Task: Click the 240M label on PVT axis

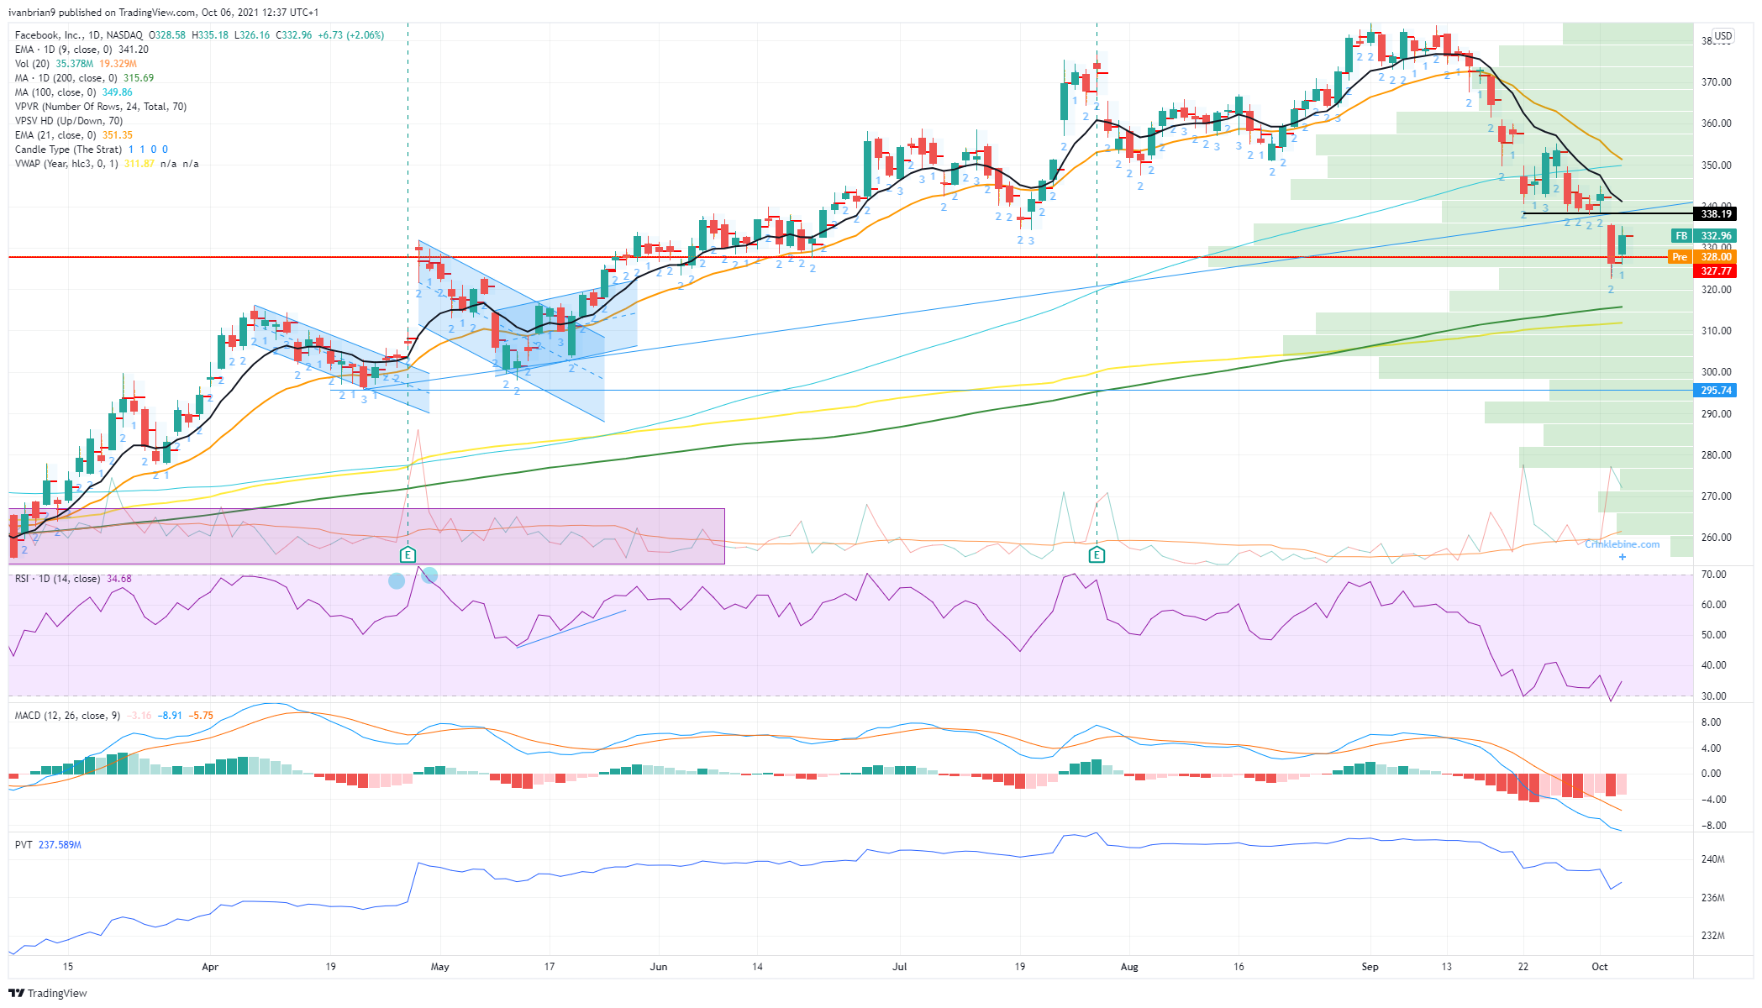Action: pyautogui.click(x=1713, y=859)
